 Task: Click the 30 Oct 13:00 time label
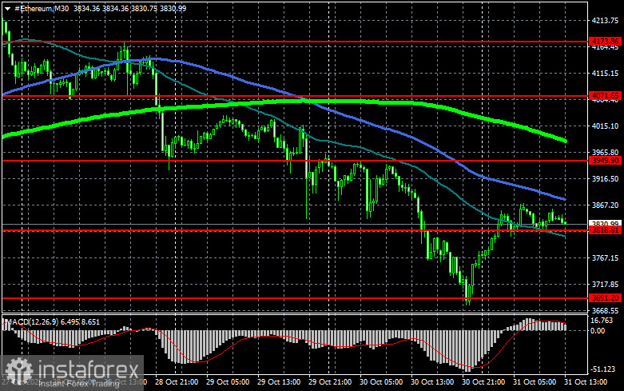[x=432, y=382]
